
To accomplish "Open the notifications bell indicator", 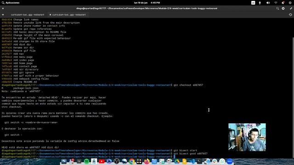I will (283, 3).
